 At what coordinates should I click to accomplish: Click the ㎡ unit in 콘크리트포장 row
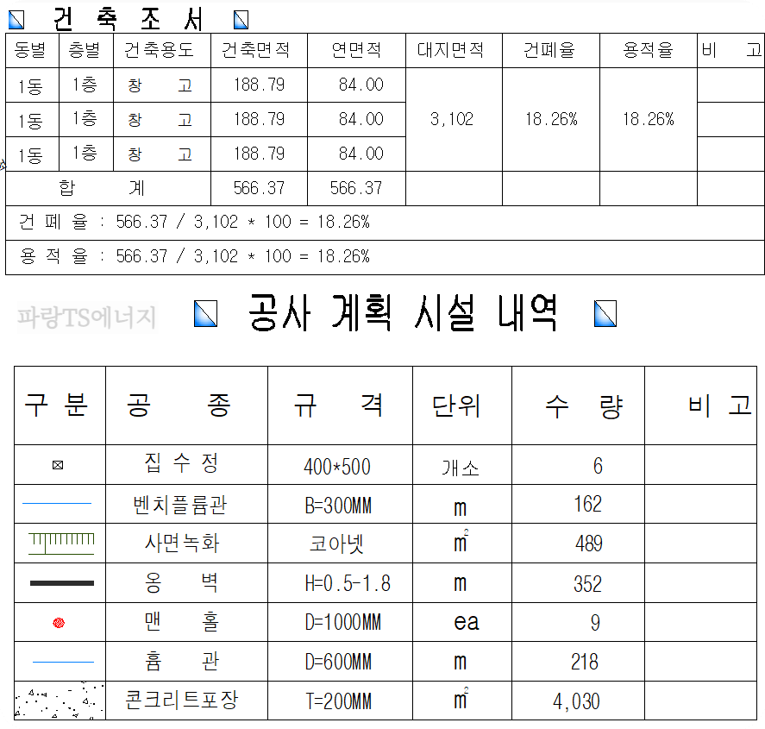[461, 698]
